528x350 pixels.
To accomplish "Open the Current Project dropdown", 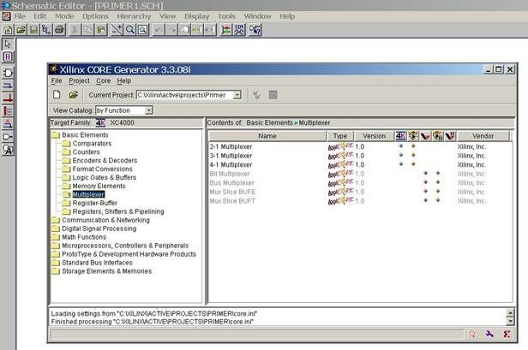I will pos(237,95).
